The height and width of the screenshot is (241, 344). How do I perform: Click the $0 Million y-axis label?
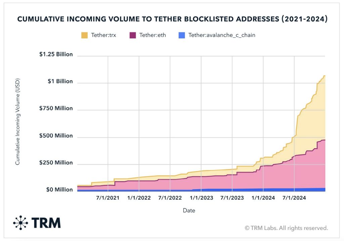coord(59,190)
